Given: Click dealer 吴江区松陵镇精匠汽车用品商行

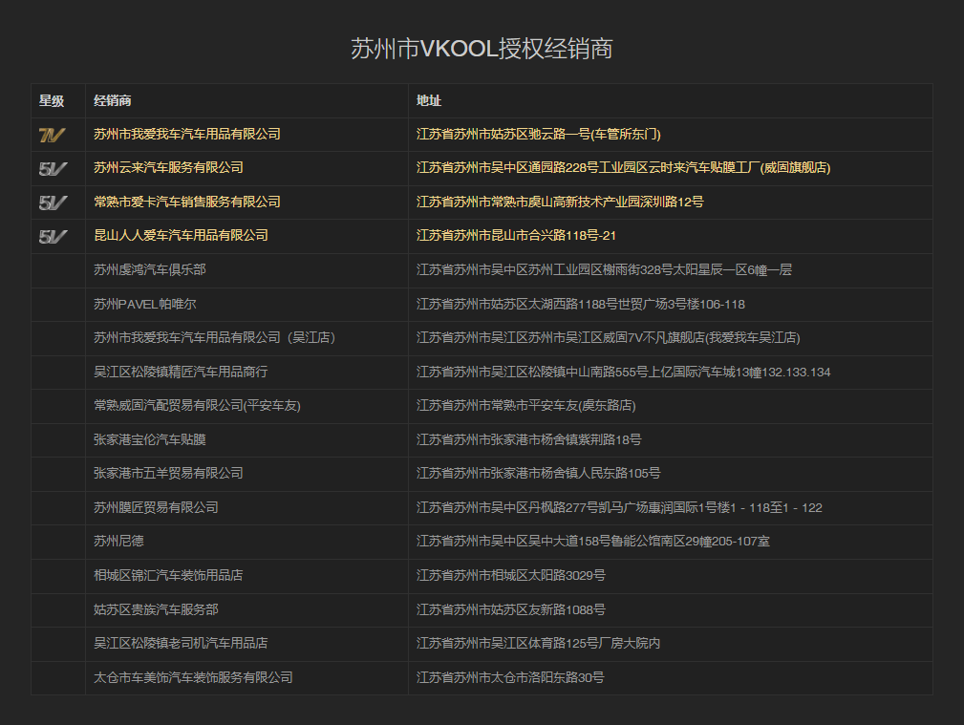Looking at the screenshot, I should click(x=181, y=372).
